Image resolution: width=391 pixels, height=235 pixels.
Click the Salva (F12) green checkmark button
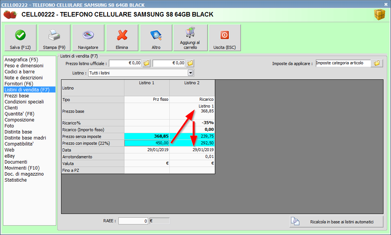tap(20, 38)
